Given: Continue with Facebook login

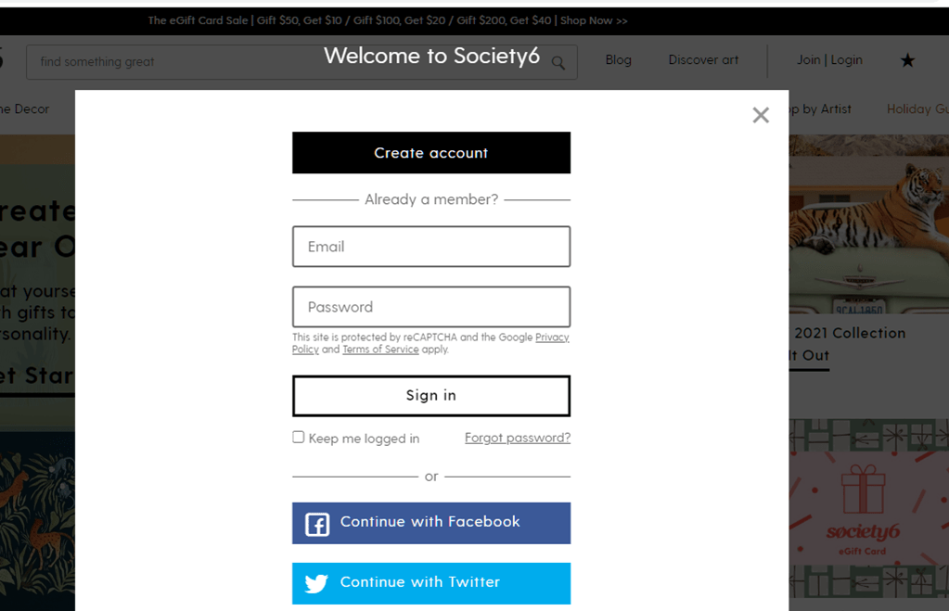Looking at the screenshot, I should tap(431, 523).
